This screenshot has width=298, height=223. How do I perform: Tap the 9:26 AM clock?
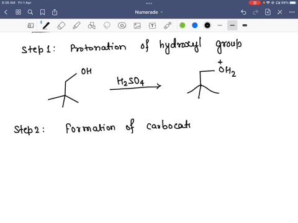[x=8, y=2]
